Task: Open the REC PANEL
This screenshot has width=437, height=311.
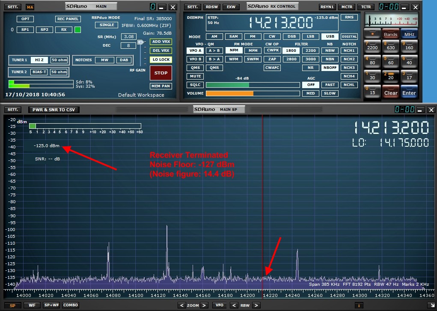Action: [x=68, y=19]
